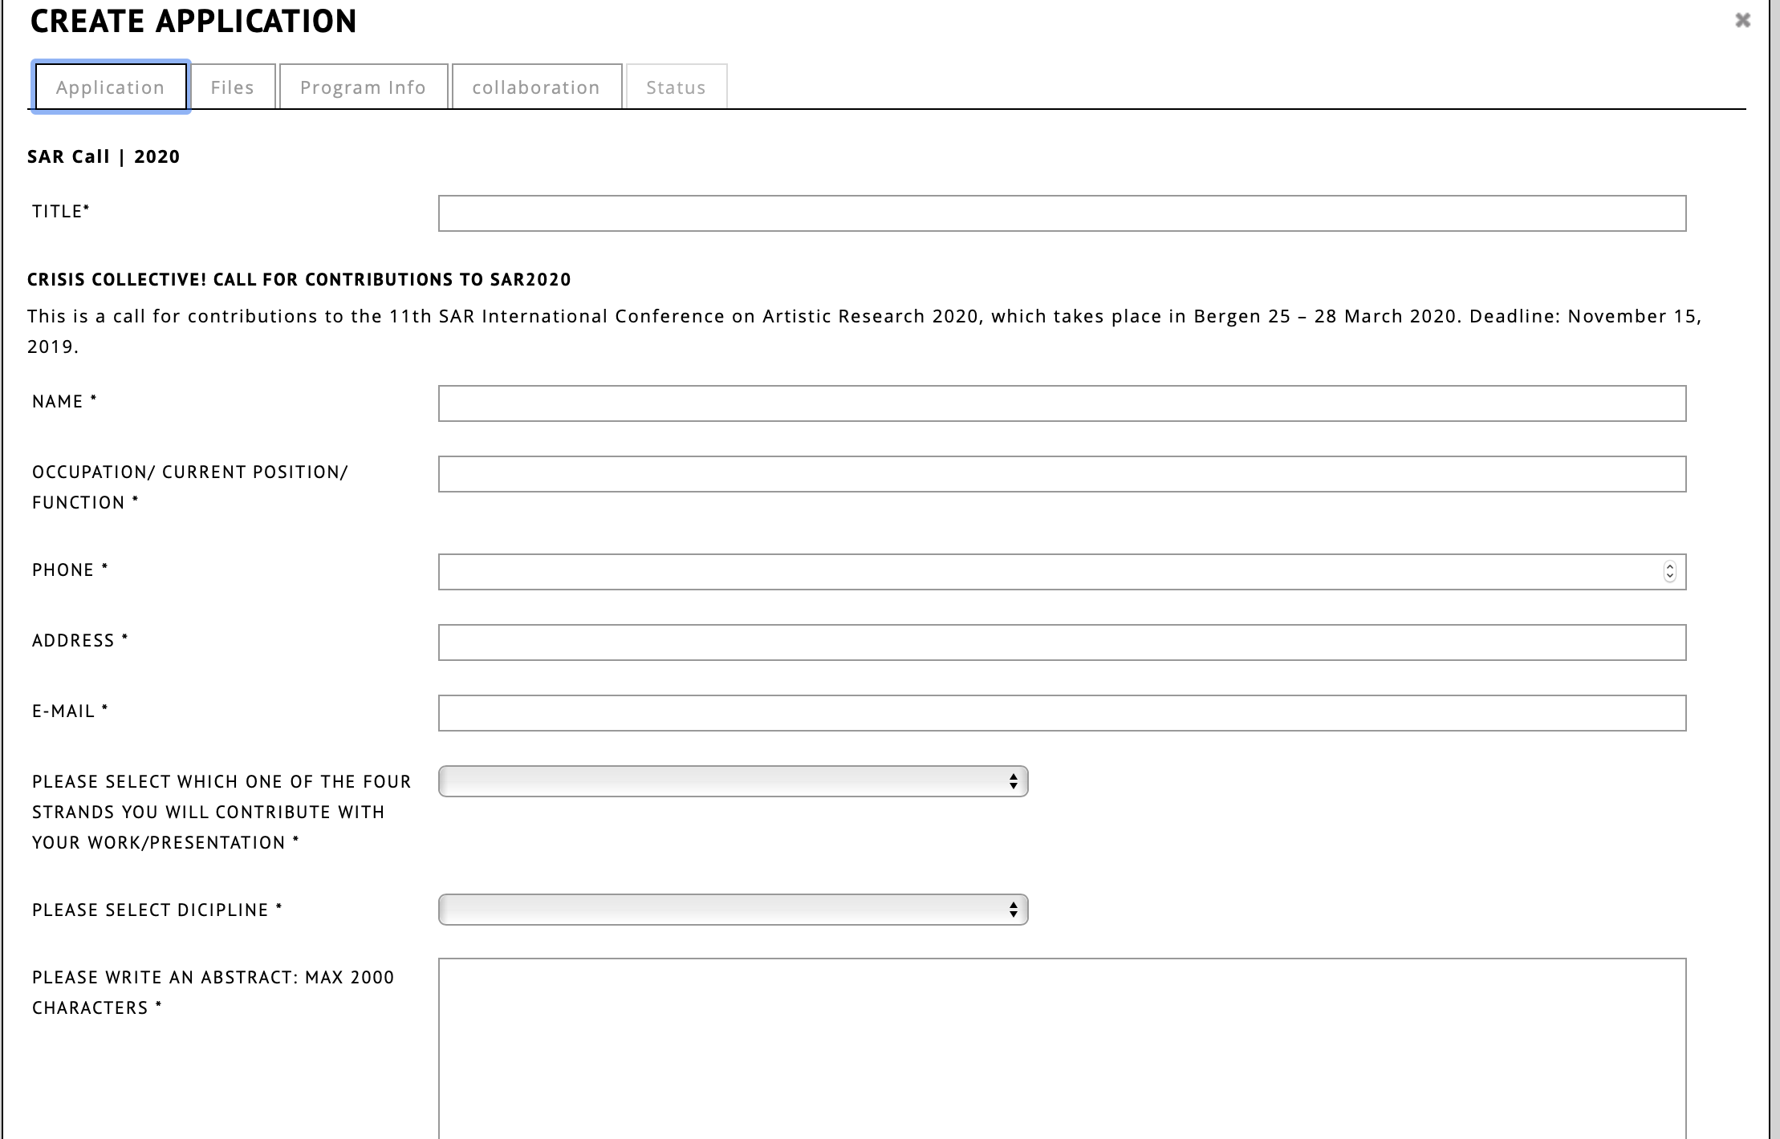Click the Occupation/Current Position input field
This screenshot has height=1139, width=1780.
1061,474
